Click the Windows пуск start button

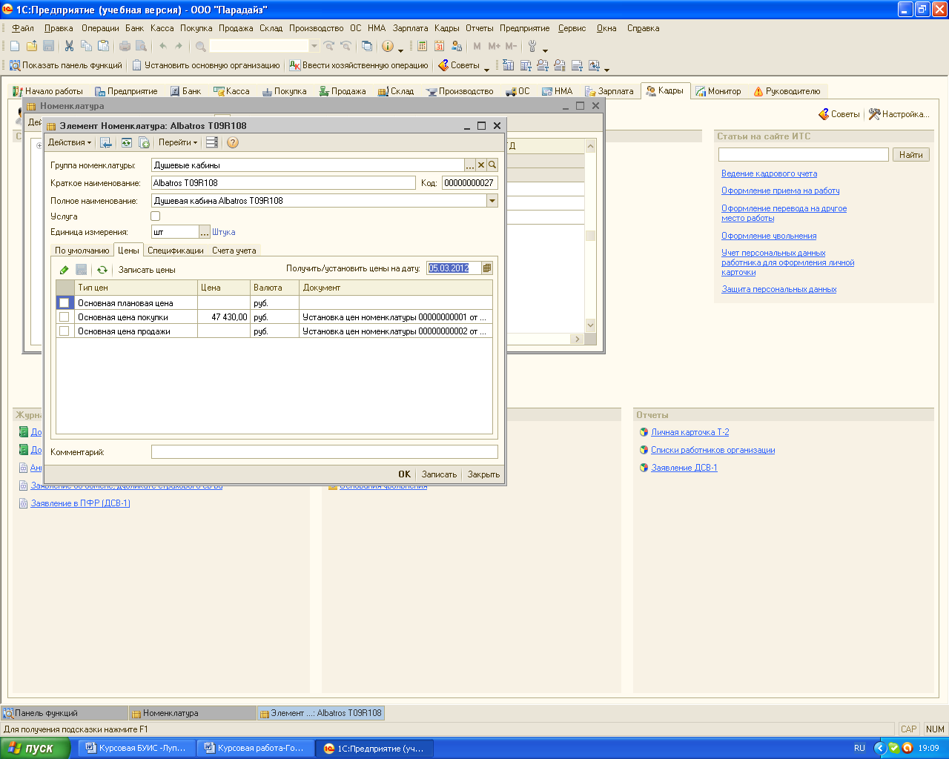(36, 748)
